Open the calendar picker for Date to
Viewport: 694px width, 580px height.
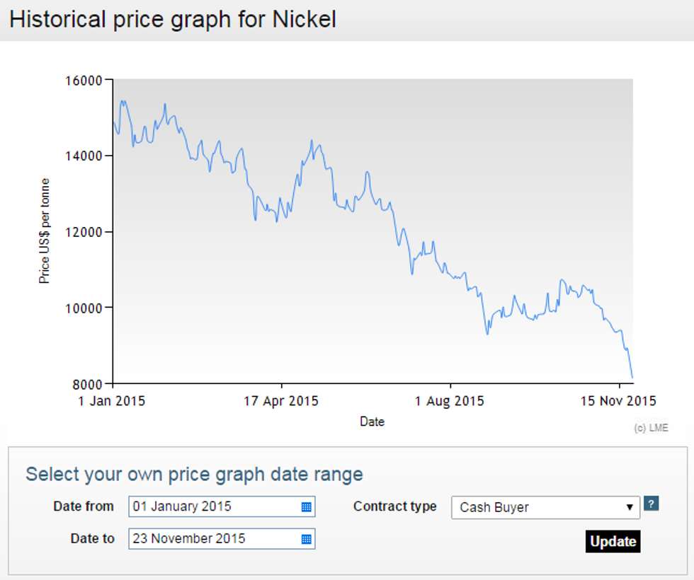306,539
